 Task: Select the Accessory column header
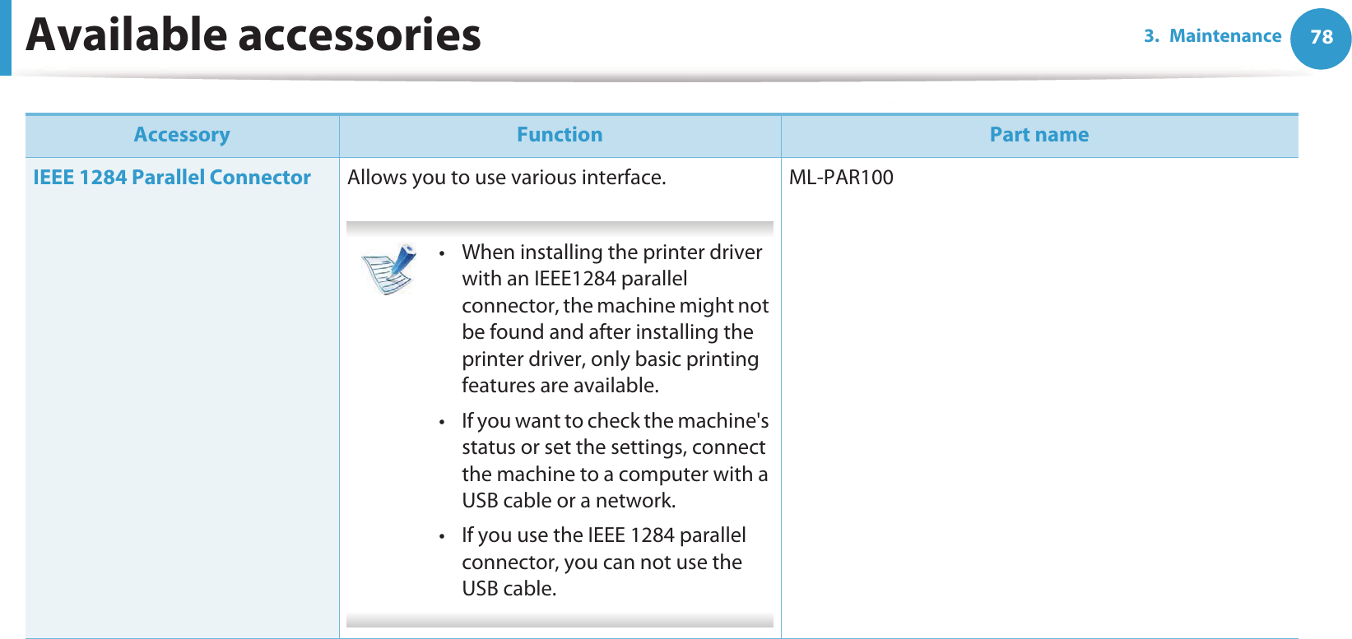pyautogui.click(x=182, y=135)
